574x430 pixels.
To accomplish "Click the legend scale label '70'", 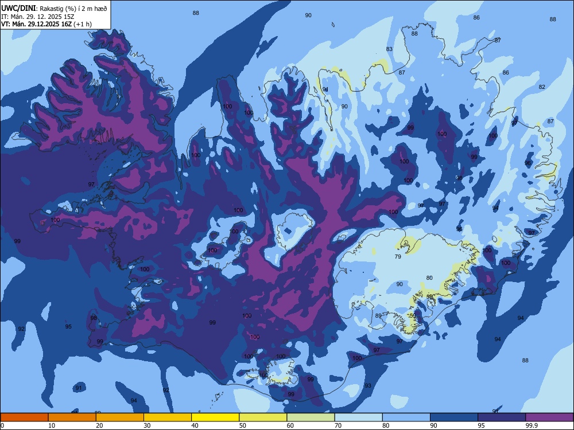I will click(338, 425).
